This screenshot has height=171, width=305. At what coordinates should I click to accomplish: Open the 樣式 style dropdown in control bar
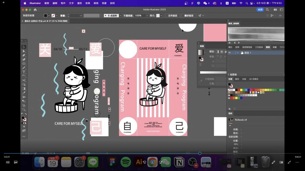tap(161, 15)
